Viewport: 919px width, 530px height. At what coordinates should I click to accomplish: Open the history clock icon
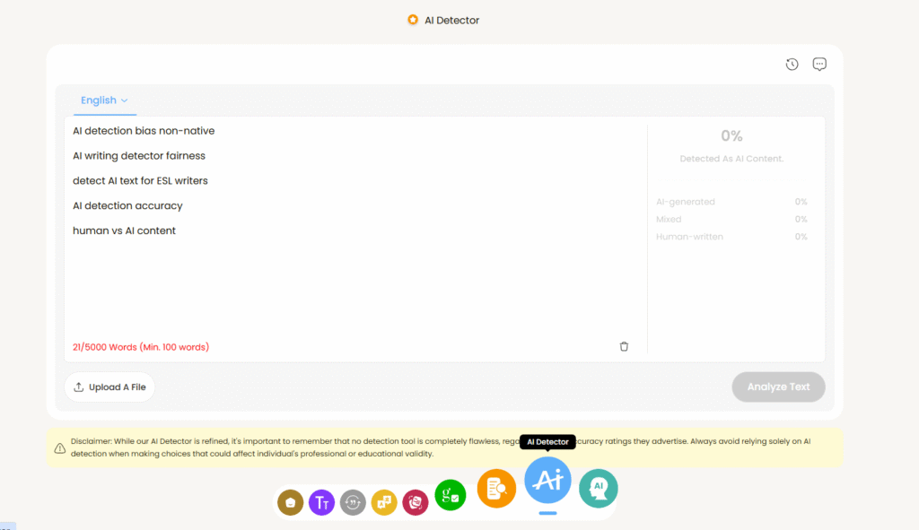[792, 65]
